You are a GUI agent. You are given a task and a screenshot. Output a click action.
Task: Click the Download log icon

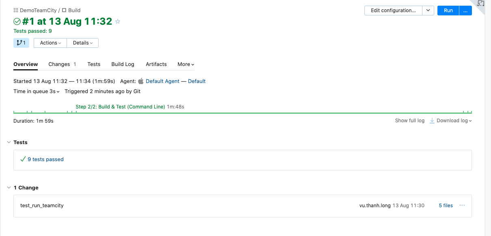(432, 121)
